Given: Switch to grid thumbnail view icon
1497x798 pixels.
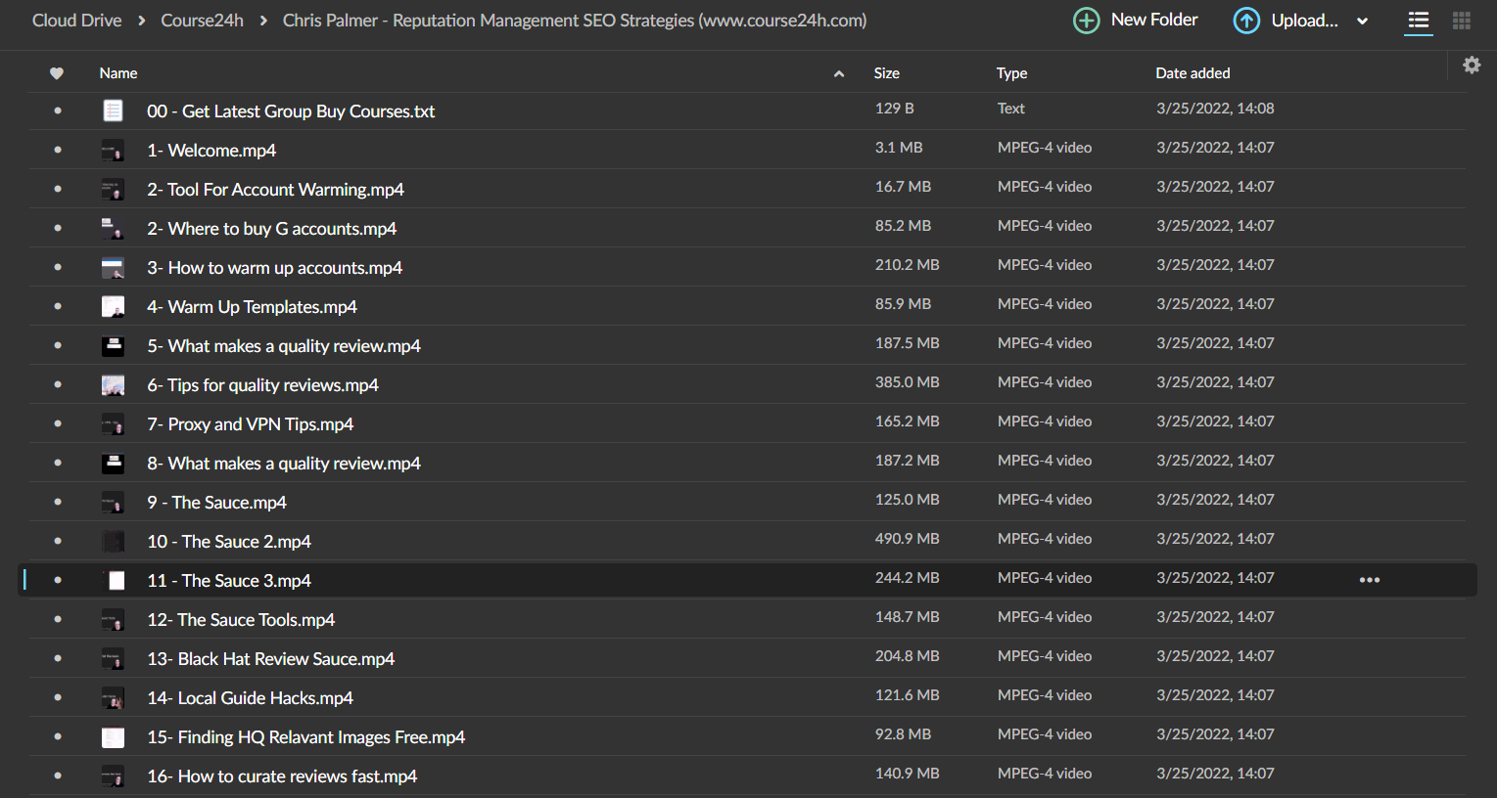Looking at the screenshot, I should (x=1462, y=21).
